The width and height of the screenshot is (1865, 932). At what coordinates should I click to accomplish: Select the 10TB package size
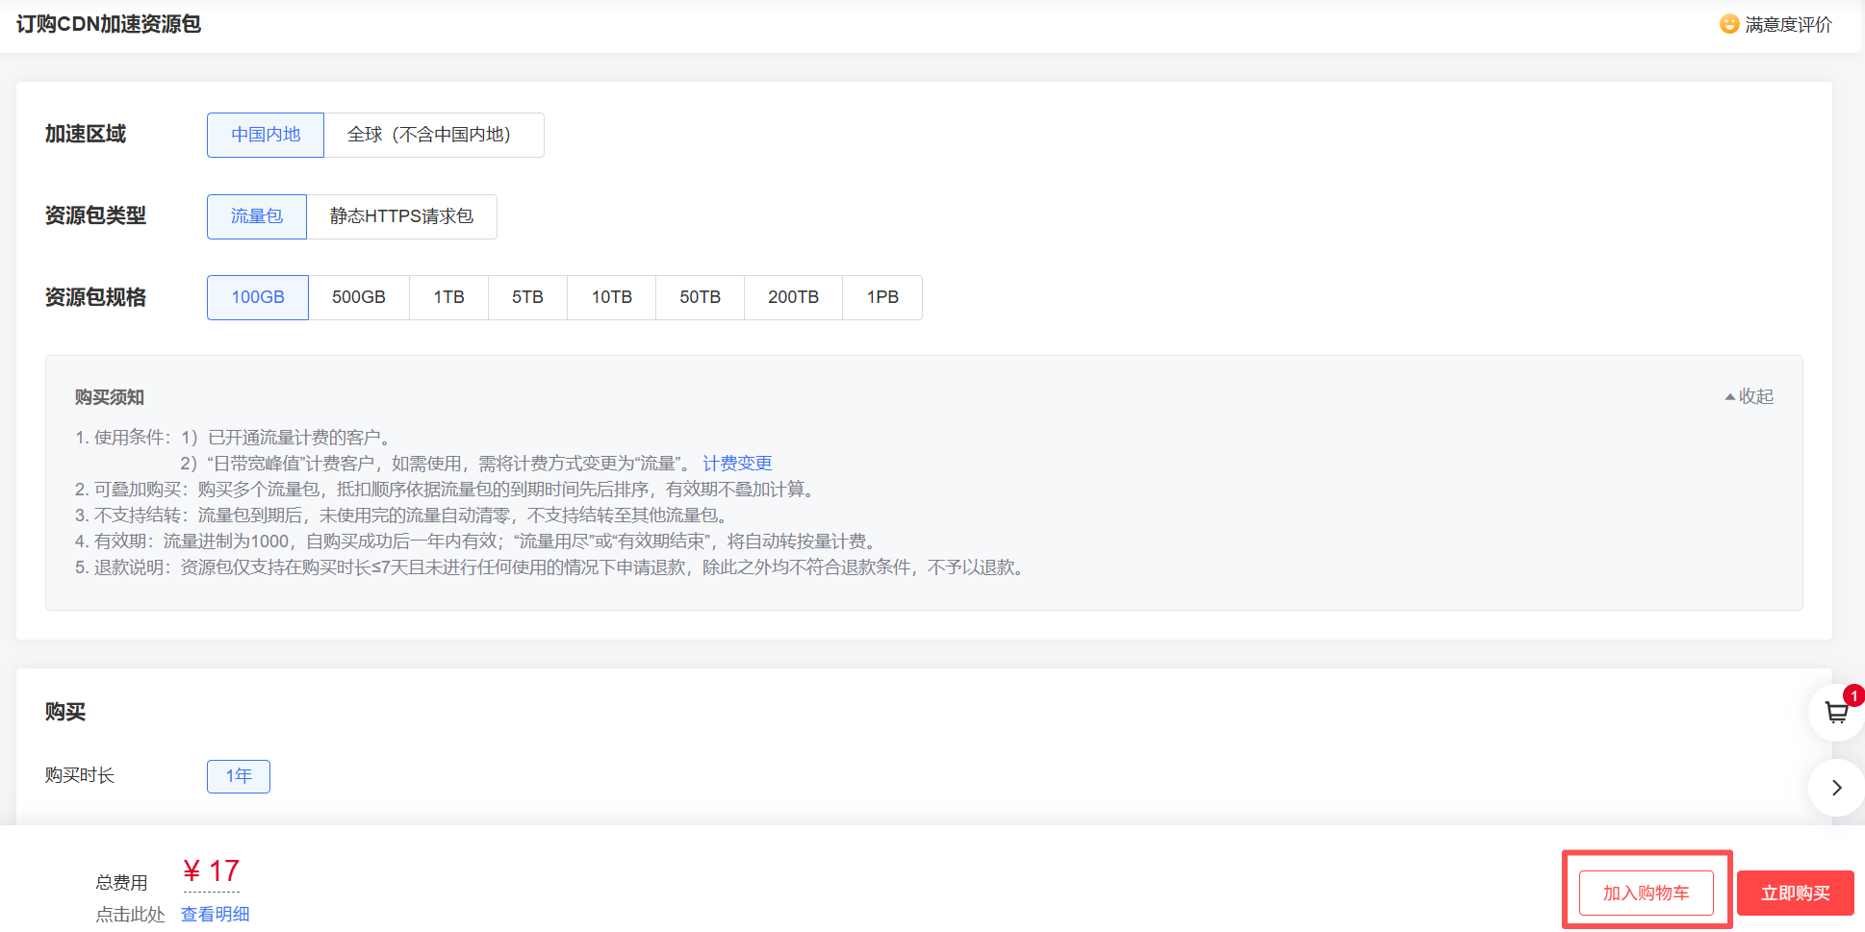(x=612, y=297)
